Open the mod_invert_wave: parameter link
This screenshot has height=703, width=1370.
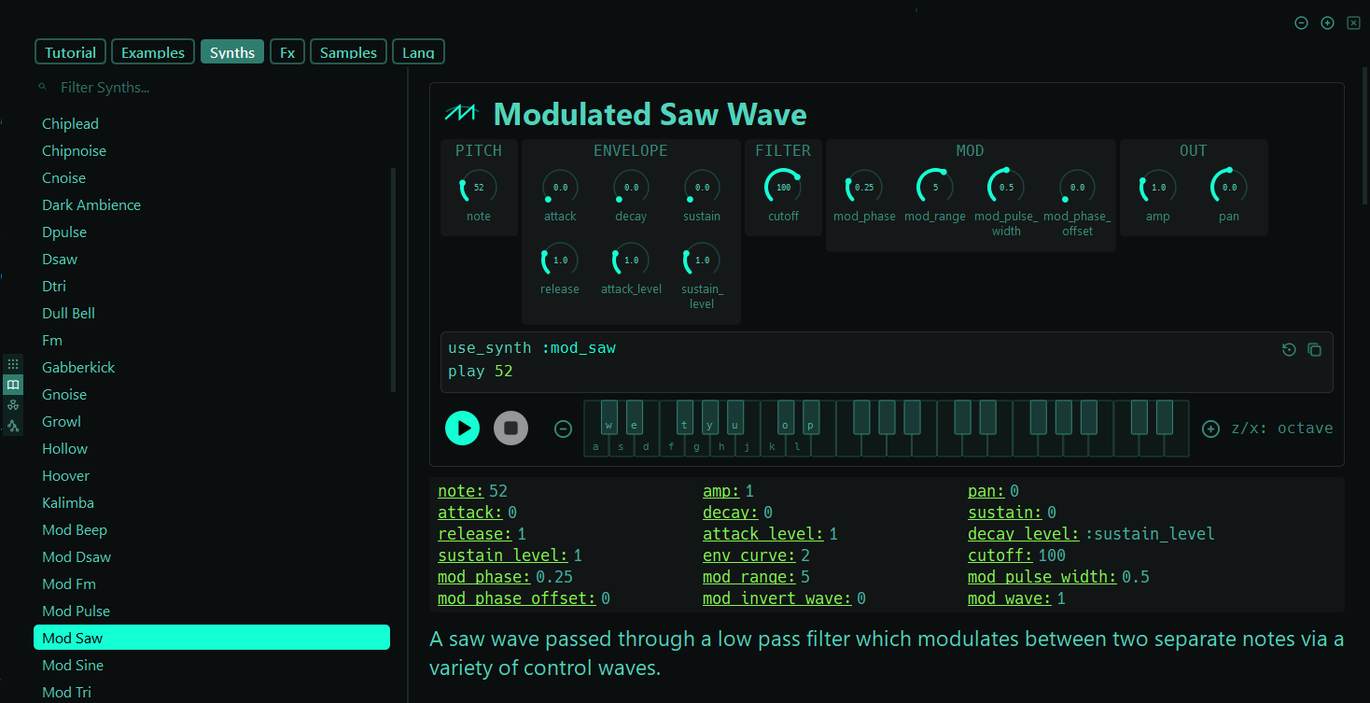tap(777, 598)
